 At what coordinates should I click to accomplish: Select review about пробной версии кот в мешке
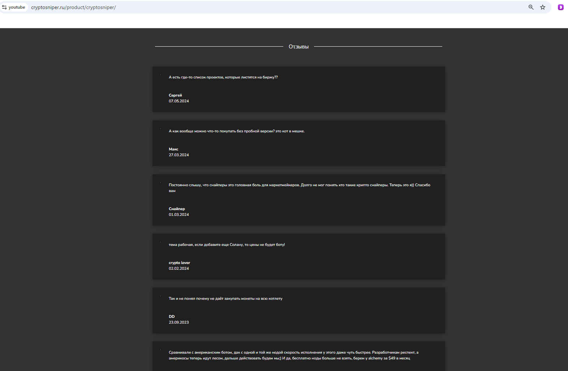tap(236, 131)
